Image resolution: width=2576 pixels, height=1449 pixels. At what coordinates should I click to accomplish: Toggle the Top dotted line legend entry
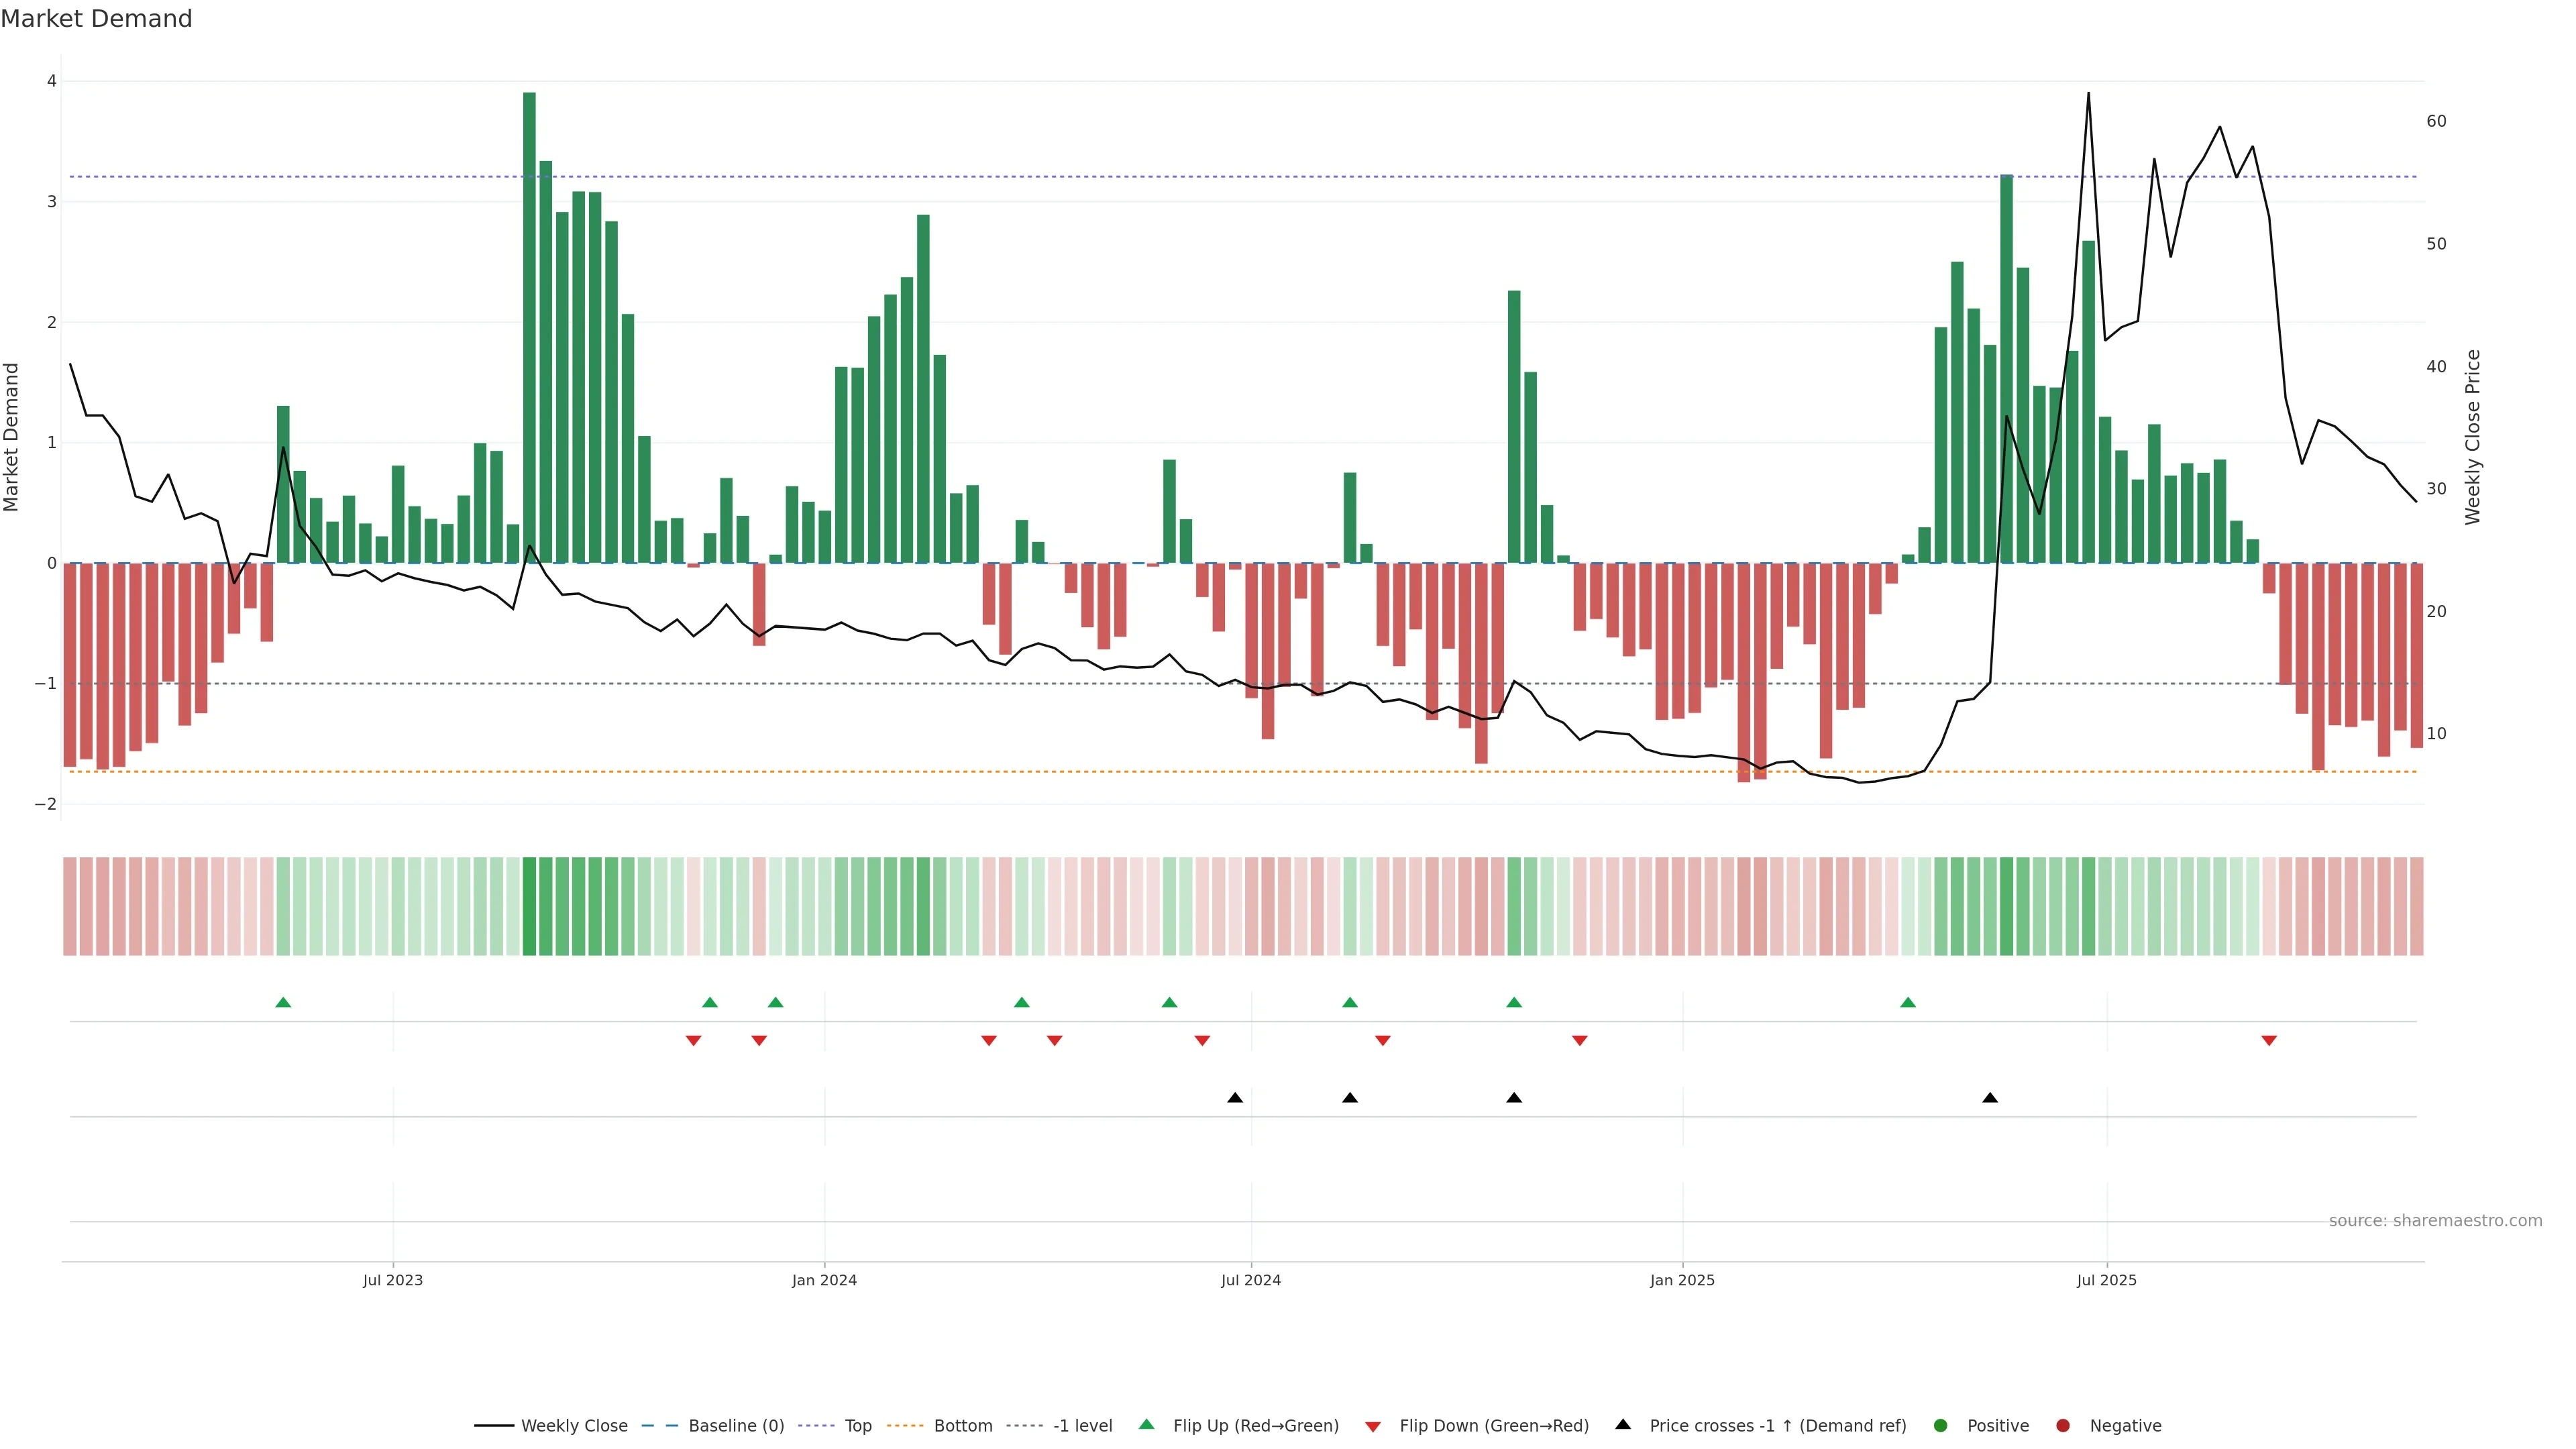click(x=857, y=1426)
